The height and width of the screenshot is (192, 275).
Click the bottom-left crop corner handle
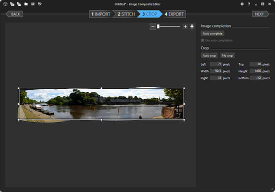(x=19, y=120)
